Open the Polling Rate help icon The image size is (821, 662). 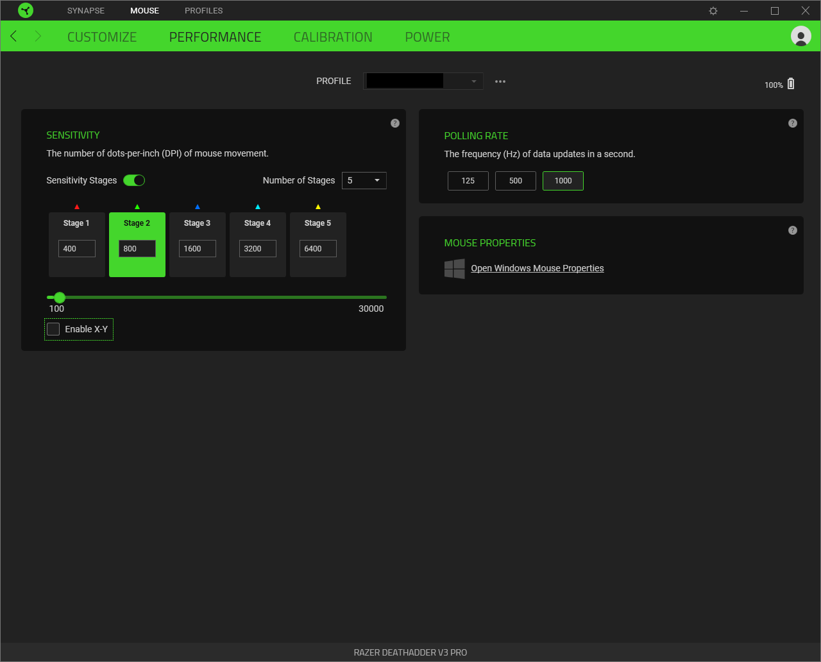(x=793, y=123)
